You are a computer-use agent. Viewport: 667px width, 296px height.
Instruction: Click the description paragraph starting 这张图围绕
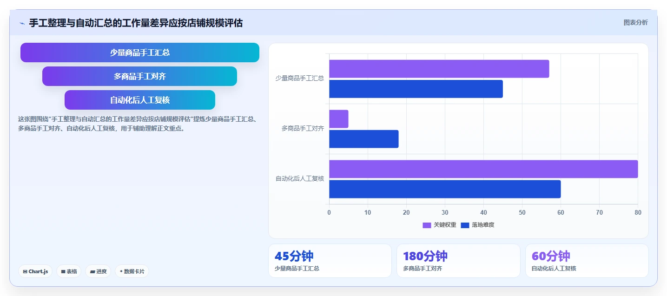coord(138,124)
